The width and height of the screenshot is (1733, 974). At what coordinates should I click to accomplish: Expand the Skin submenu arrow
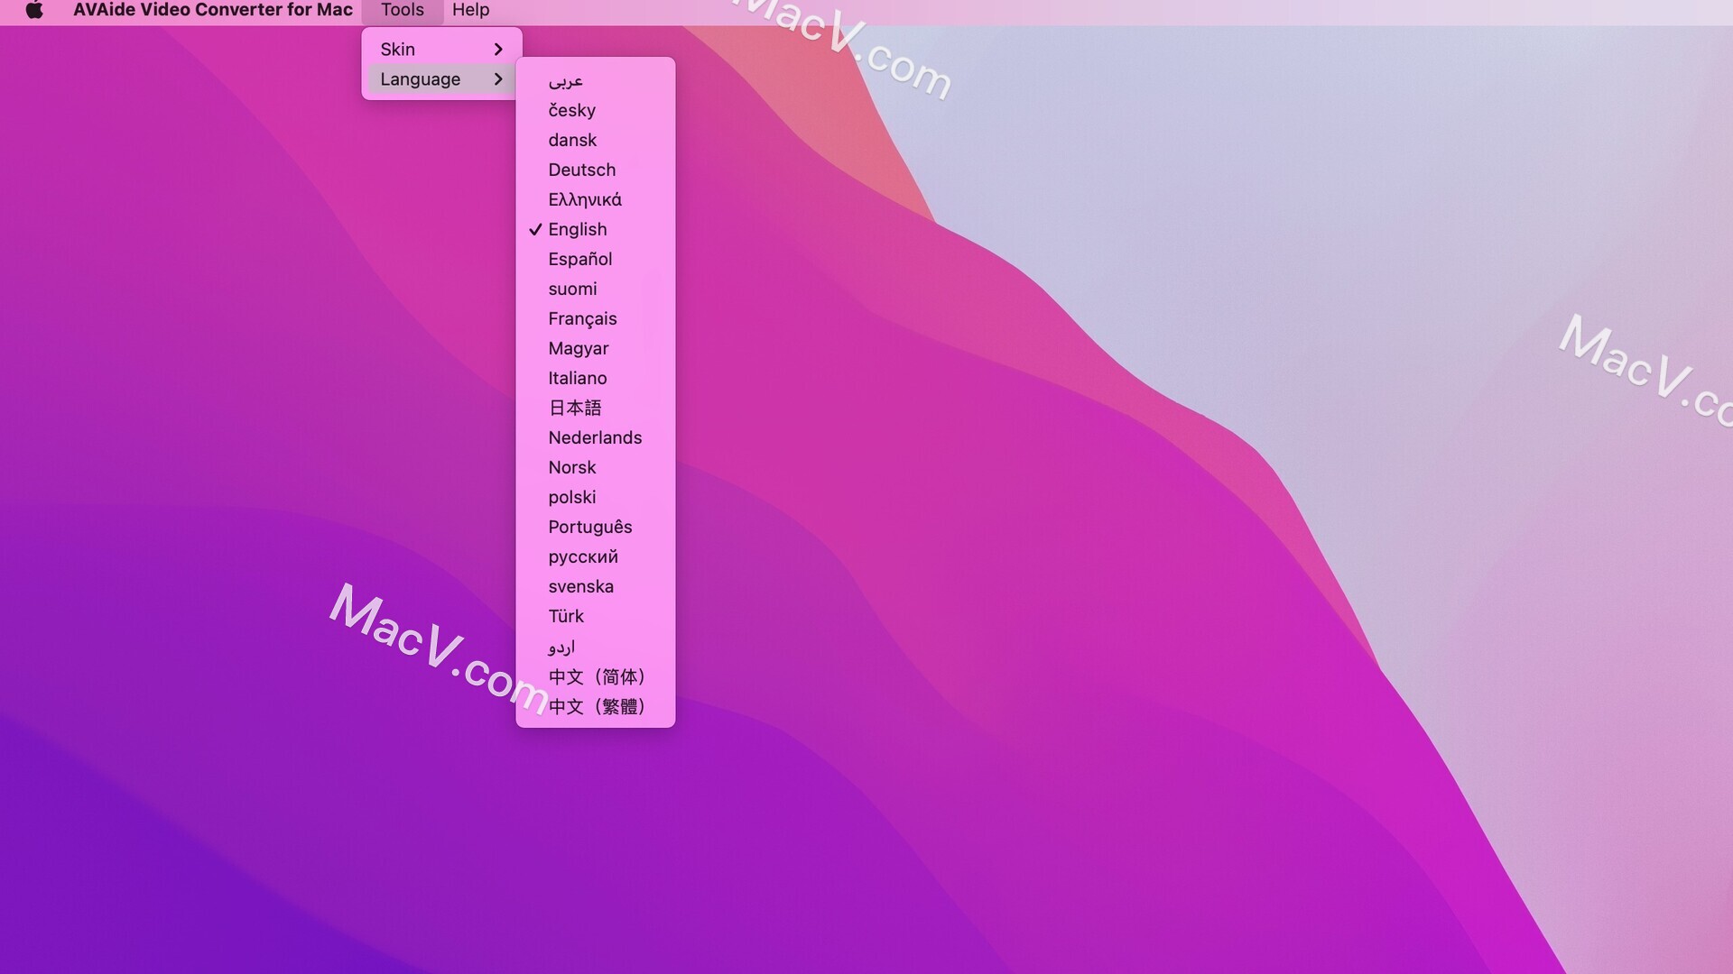point(497,48)
